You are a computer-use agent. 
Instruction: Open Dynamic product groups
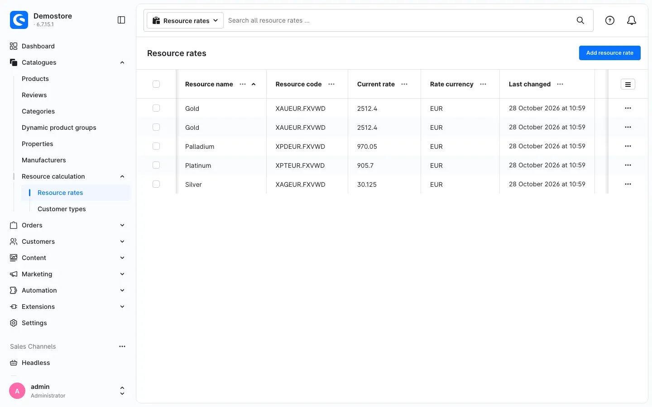(x=59, y=128)
